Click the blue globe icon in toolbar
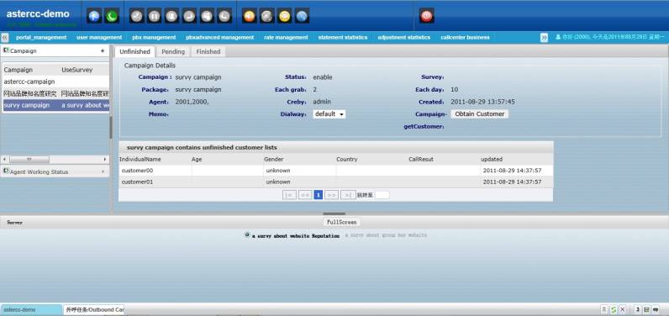 302,16
